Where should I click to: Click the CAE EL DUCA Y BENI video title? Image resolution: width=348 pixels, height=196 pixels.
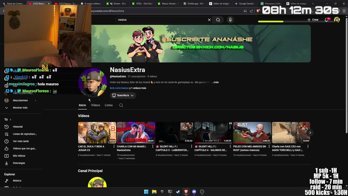click(x=91, y=148)
